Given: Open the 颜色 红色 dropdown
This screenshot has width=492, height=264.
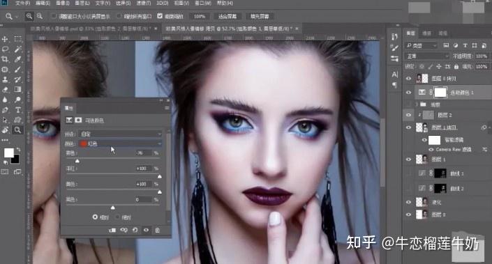Looking at the screenshot, I should (121, 143).
